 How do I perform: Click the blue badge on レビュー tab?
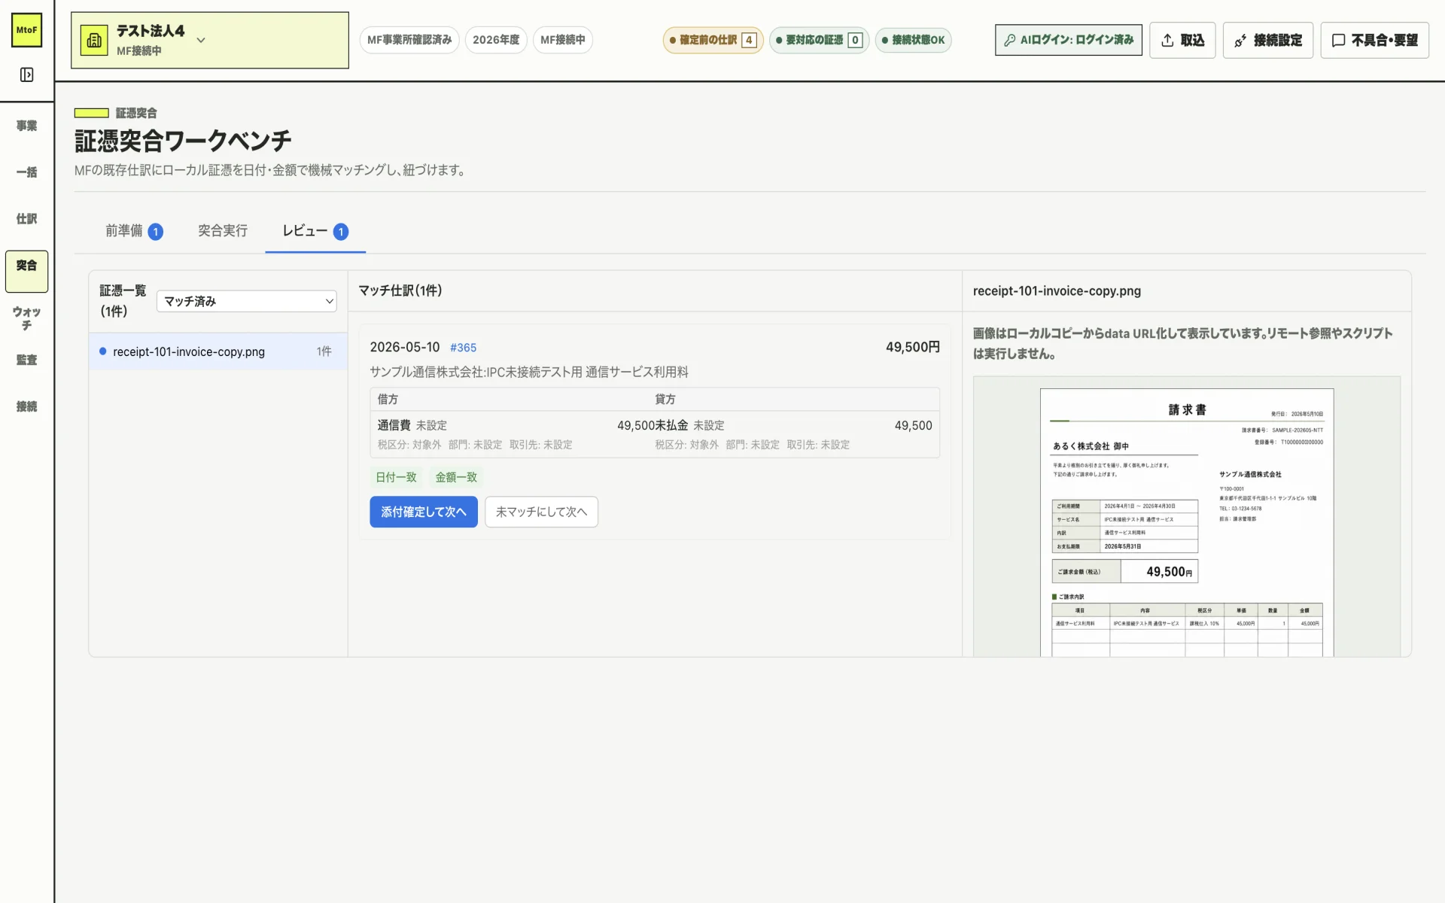pyautogui.click(x=340, y=232)
